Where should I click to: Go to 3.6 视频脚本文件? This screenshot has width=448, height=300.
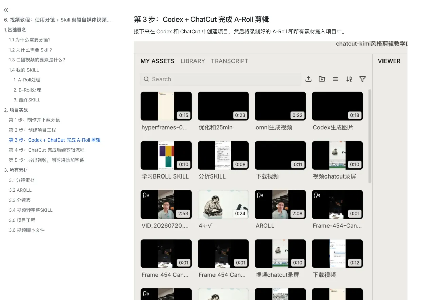click(x=27, y=230)
